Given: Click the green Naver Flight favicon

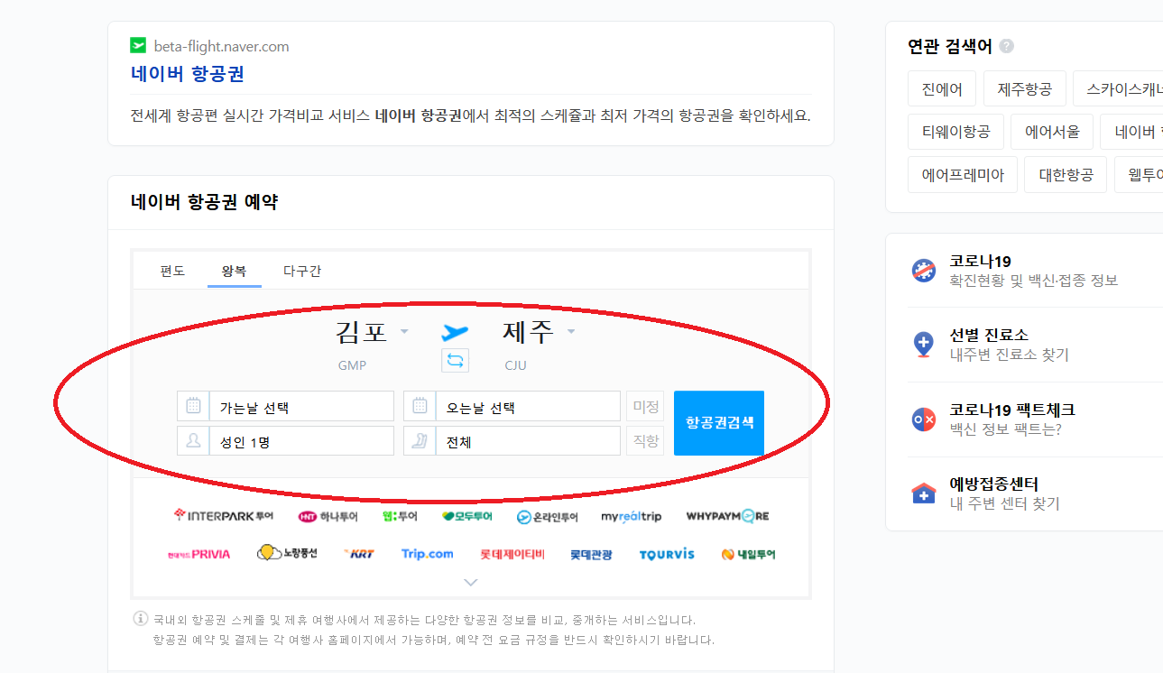Looking at the screenshot, I should click(138, 46).
